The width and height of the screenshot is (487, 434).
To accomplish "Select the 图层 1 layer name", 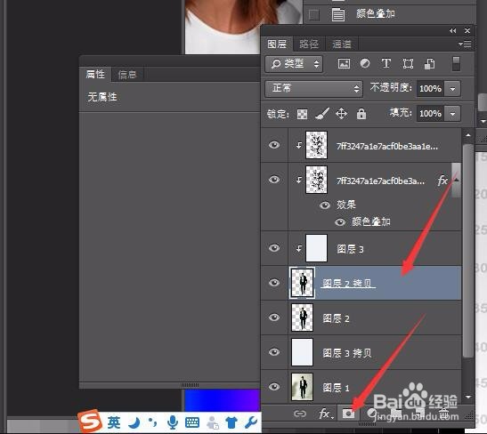I will coord(336,388).
